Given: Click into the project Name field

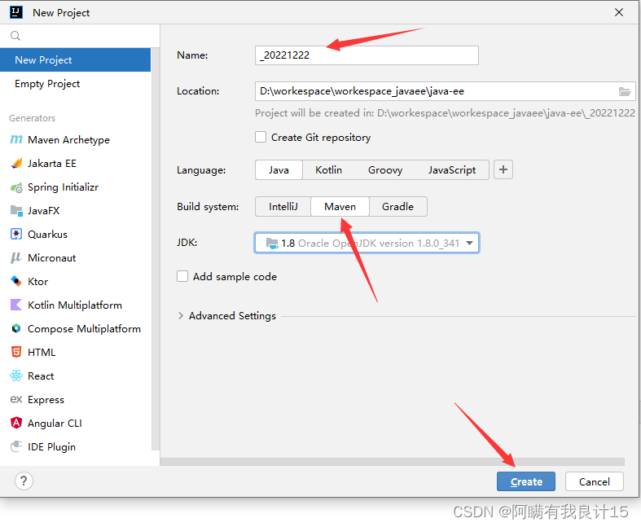Looking at the screenshot, I should (367, 55).
